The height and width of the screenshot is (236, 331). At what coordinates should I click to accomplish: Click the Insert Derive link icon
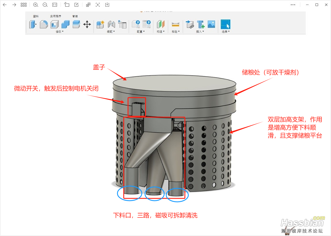[x=189, y=24]
